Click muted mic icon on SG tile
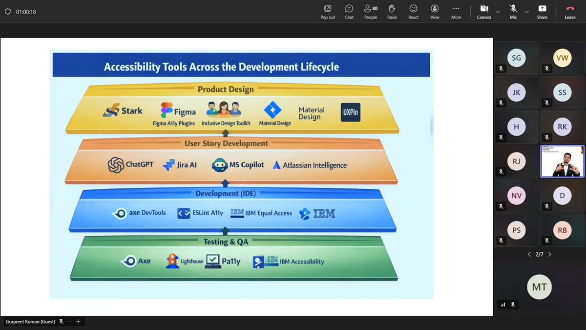This screenshot has width=586, height=330. (x=501, y=68)
